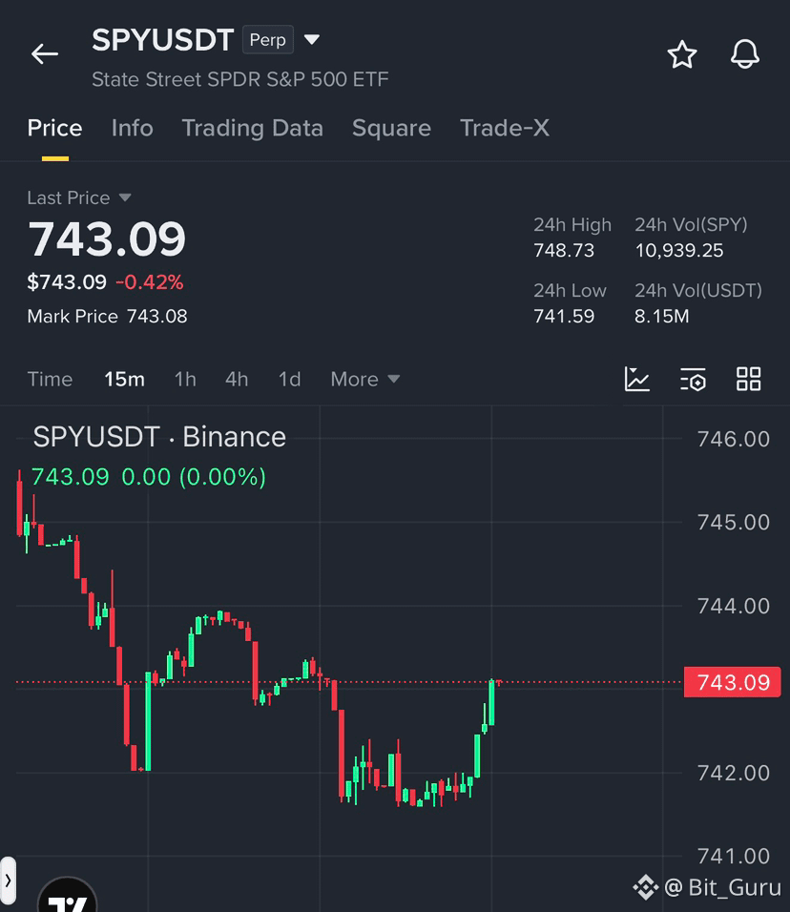Click the SPYUSDT · Binance chart title

(x=159, y=437)
